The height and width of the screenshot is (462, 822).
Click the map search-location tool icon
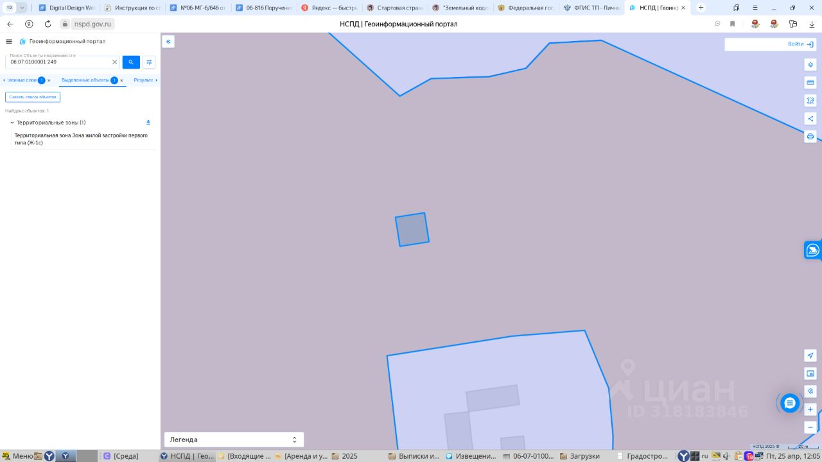(x=810, y=391)
